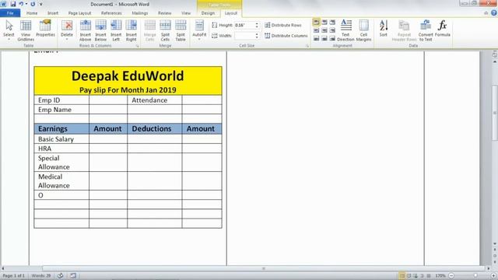Switch to the Home tab
This screenshot has height=280, width=498.
32,13
